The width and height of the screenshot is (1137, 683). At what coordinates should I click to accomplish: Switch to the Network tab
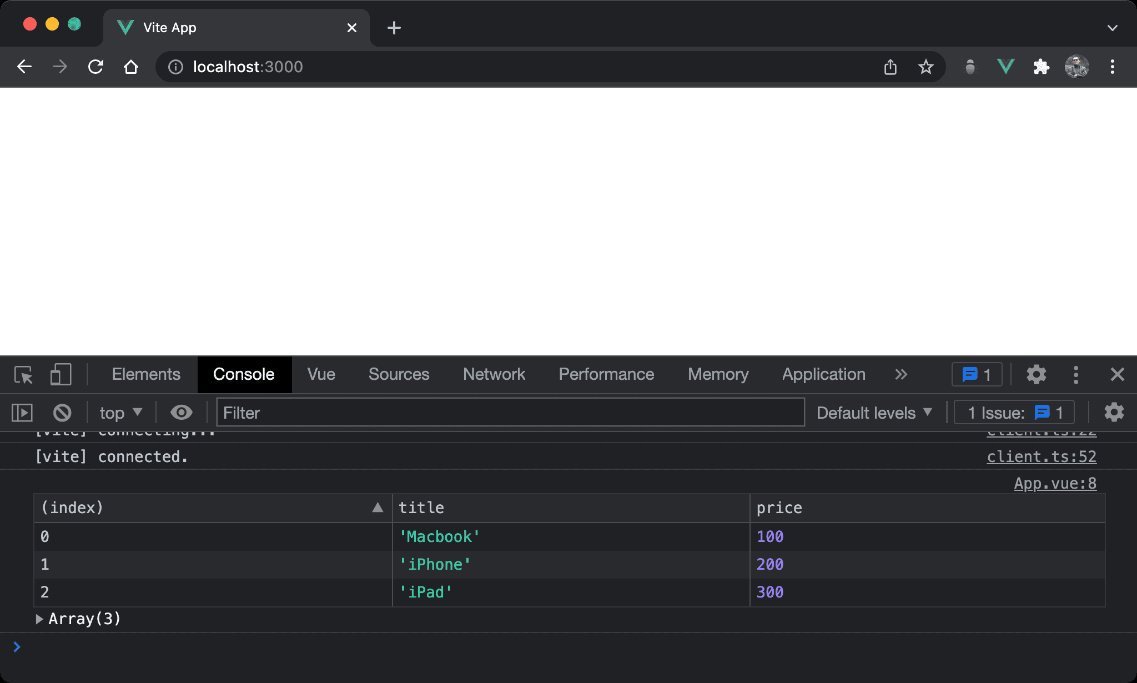pos(494,375)
